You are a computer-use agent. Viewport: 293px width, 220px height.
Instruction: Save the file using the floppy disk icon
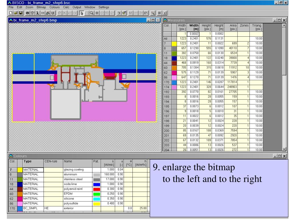(x=21, y=13)
